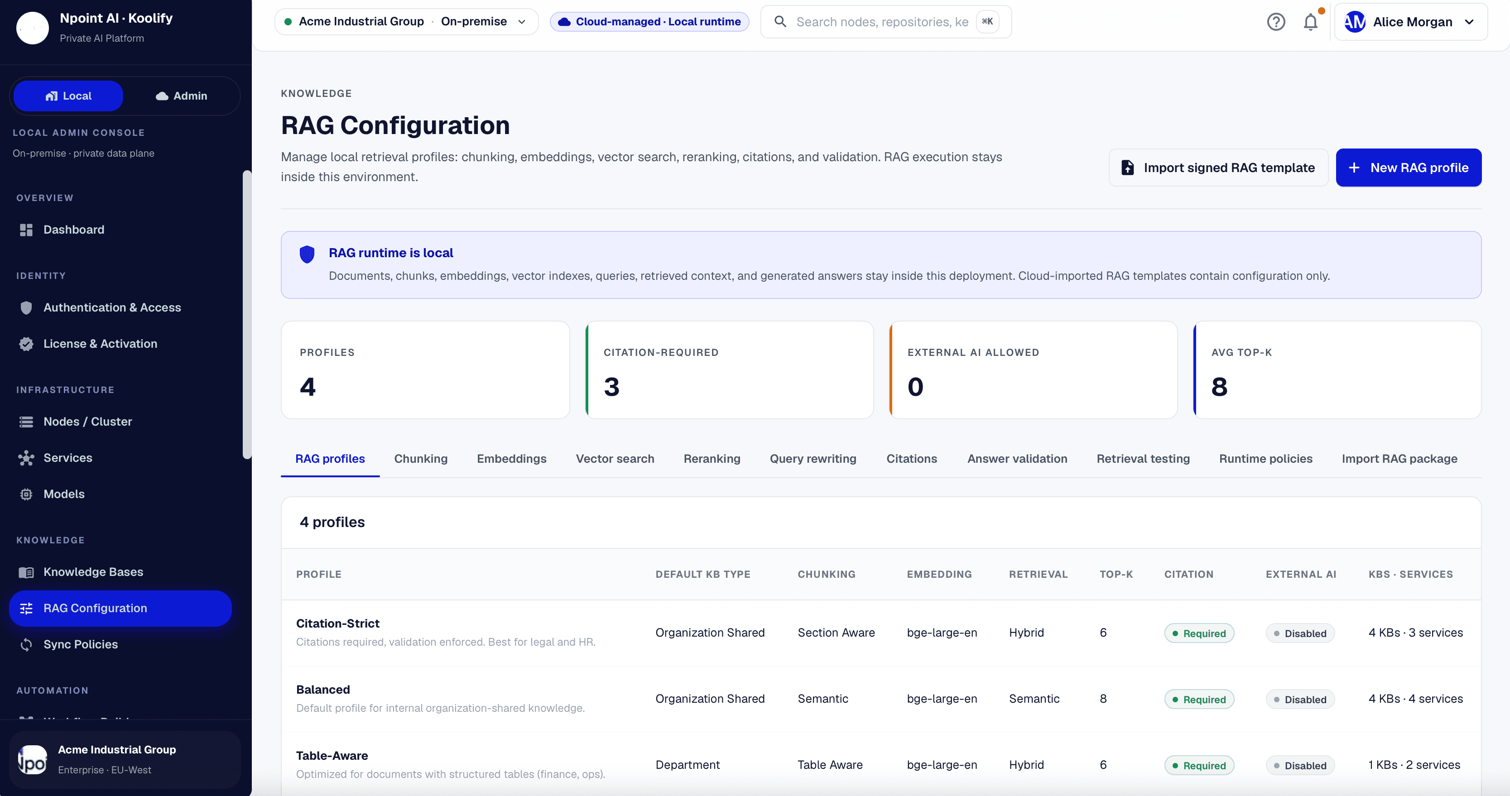Switch to Local console mode
This screenshot has height=796, width=1510.
pyautogui.click(x=68, y=96)
